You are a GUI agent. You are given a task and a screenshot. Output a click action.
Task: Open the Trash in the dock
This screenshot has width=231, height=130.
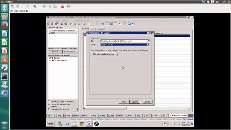coord(4,125)
